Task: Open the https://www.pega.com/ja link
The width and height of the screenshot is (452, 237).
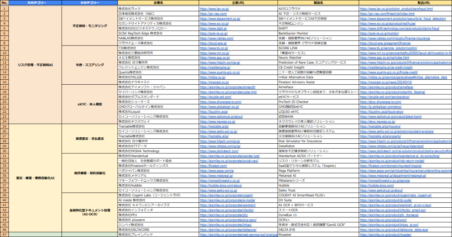Action: 217,170
